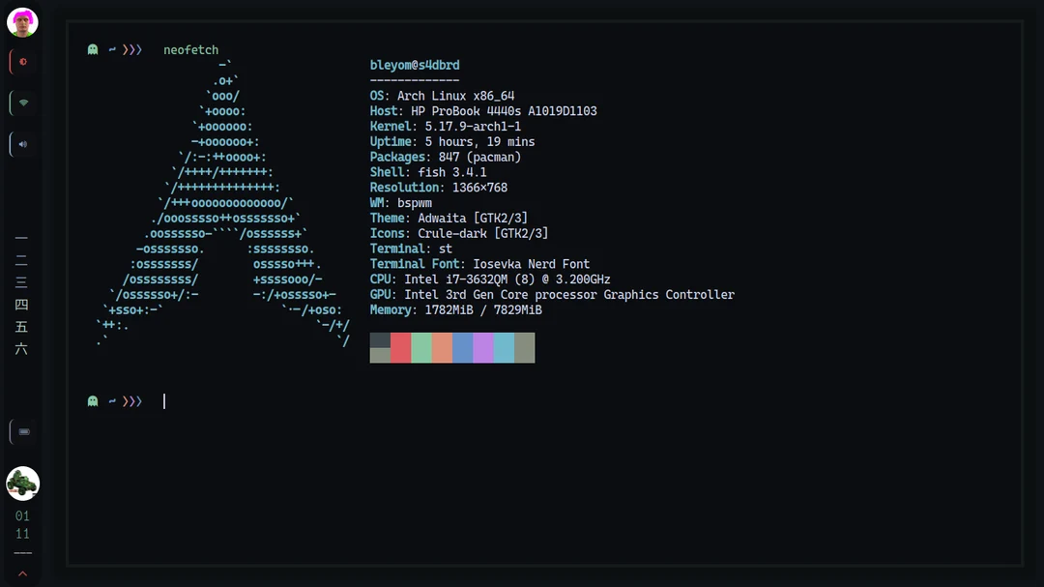Mute the speaker icon in the sidebar
The width and height of the screenshot is (1044, 587).
(x=21, y=144)
